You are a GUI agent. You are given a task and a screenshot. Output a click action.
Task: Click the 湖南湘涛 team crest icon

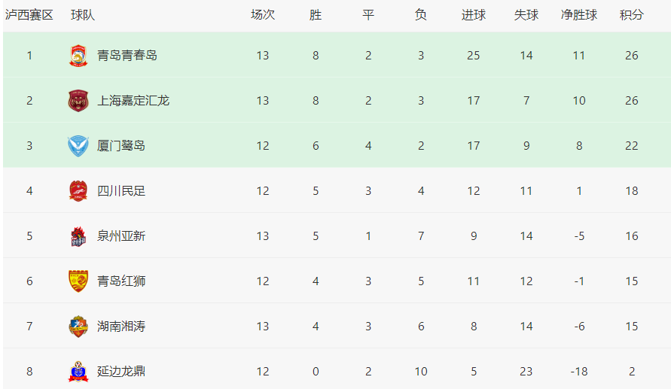(x=78, y=327)
